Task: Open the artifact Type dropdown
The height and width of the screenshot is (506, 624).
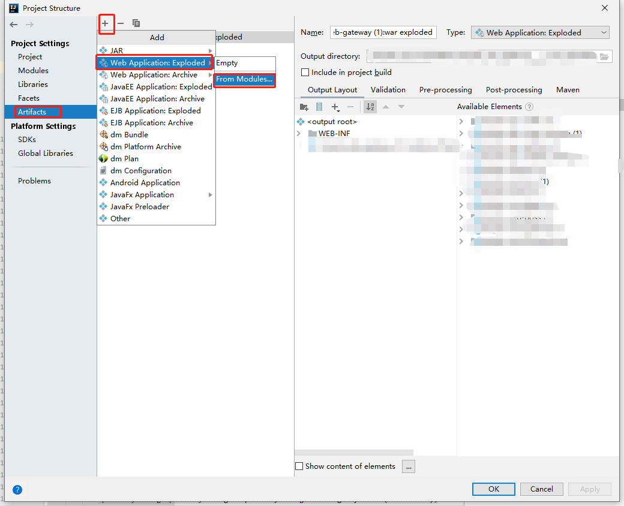Action: [541, 32]
